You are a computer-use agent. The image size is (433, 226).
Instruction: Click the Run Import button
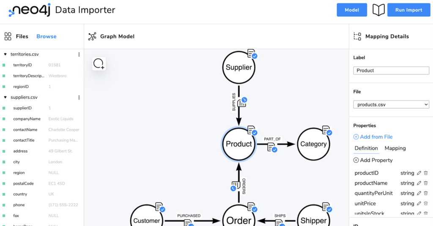pyautogui.click(x=409, y=10)
